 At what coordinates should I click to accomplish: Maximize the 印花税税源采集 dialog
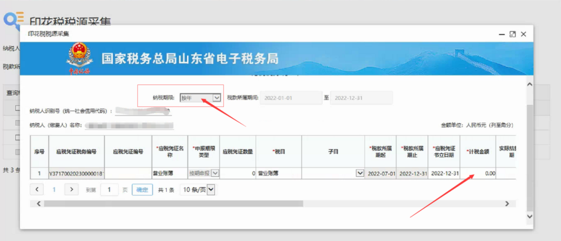[513, 34]
